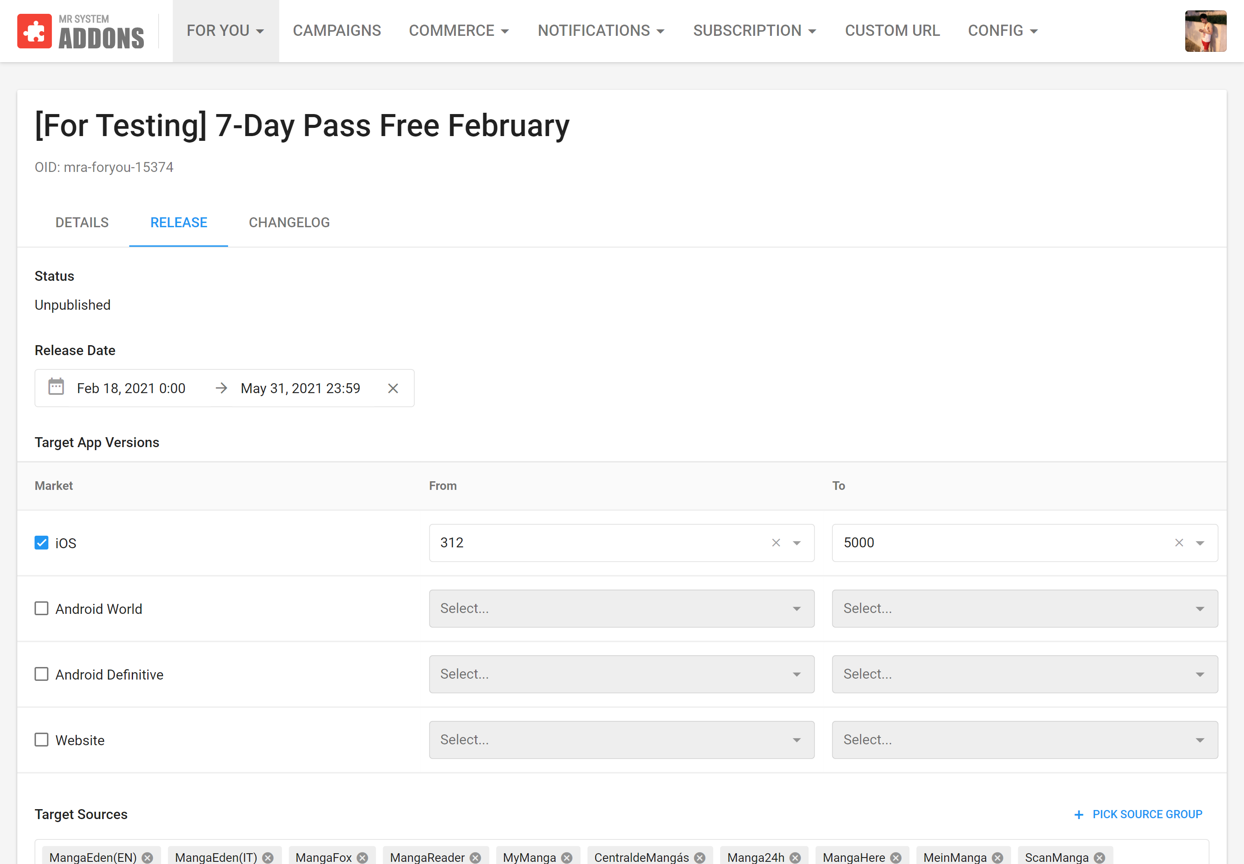Switch to the Details tab

pos(82,222)
